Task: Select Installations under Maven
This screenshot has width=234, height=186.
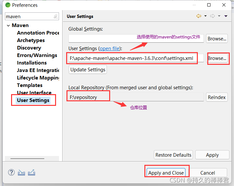Action: pos(32,63)
